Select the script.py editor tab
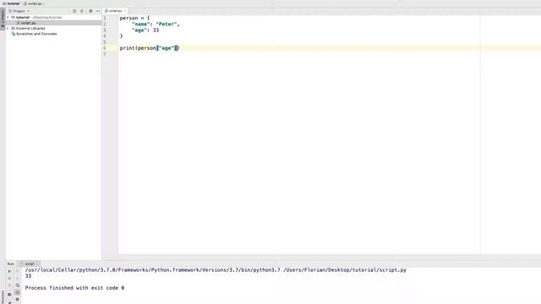The height and width of the screenshot is (304, 541). tap(115, 11)
